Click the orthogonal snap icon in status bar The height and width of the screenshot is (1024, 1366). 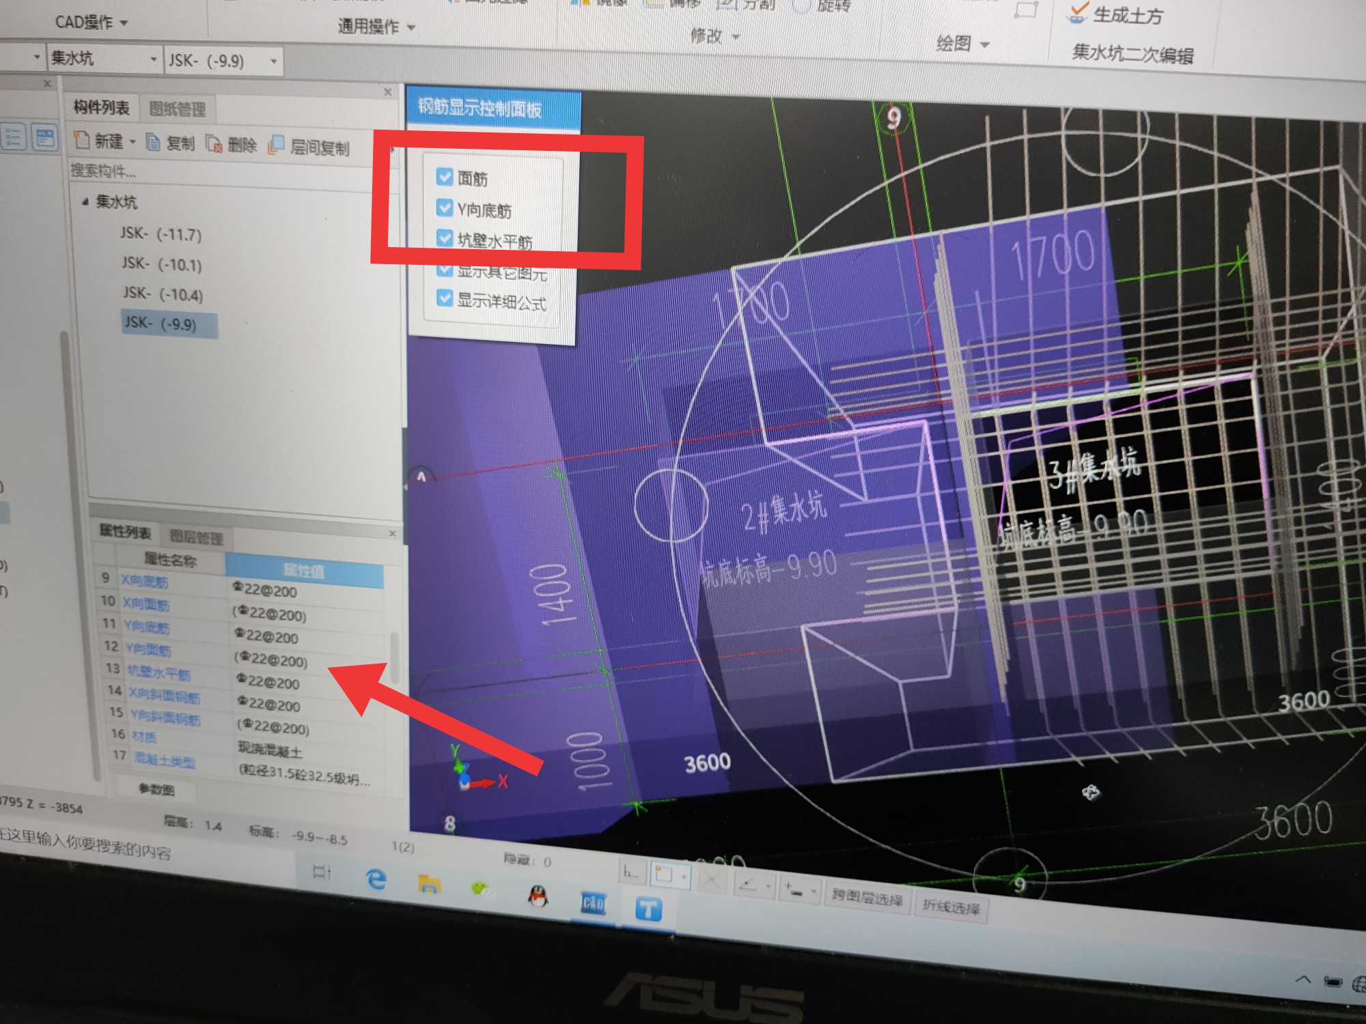point(631,872)
